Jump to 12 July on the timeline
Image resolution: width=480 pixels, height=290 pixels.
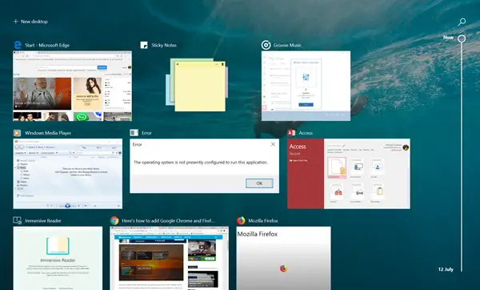pyautogui.click(x=446, y=269)
